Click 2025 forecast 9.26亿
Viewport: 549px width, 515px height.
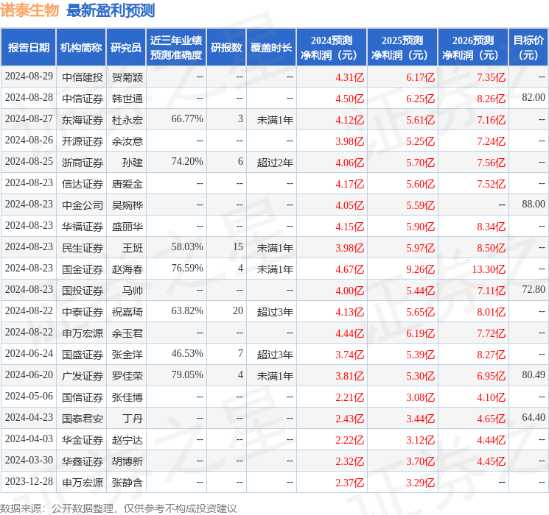point(421,269)
